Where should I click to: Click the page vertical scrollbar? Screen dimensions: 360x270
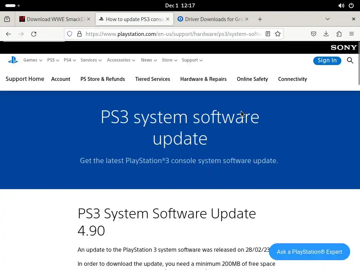click(358, 63)
